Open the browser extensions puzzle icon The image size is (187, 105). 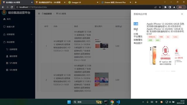[165, 7]
